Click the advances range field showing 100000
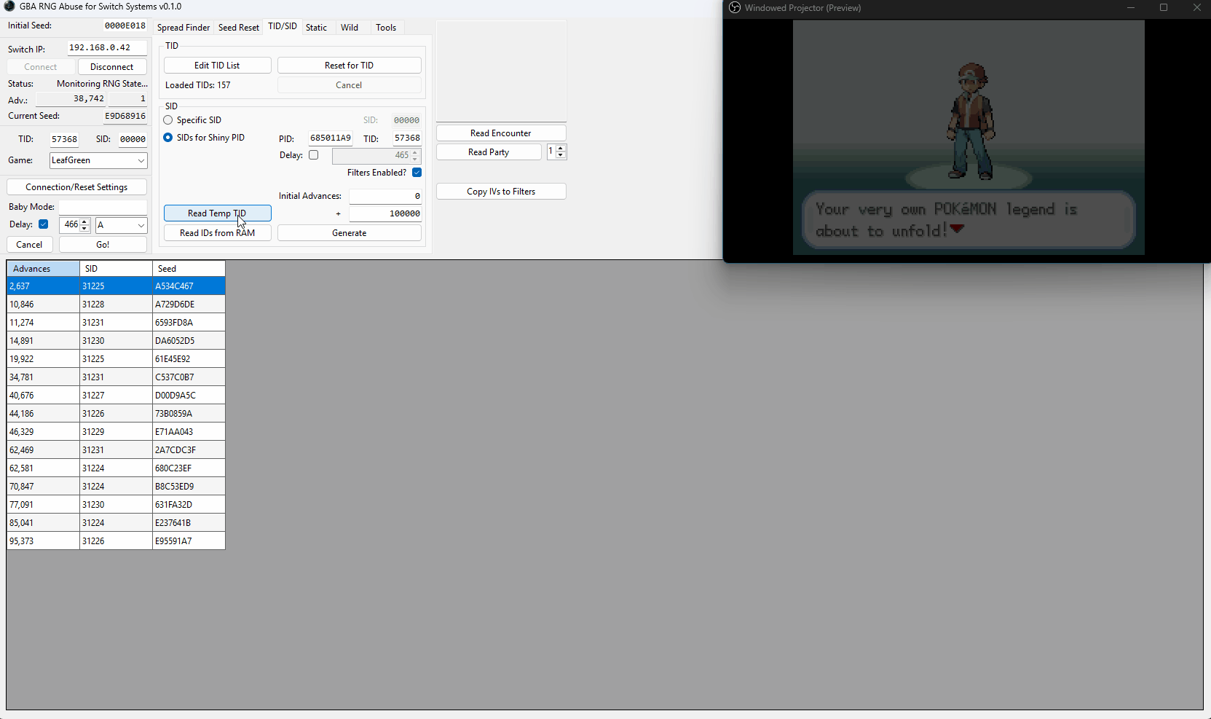This screenshot has height=719, width=1211. click(385, 213)
